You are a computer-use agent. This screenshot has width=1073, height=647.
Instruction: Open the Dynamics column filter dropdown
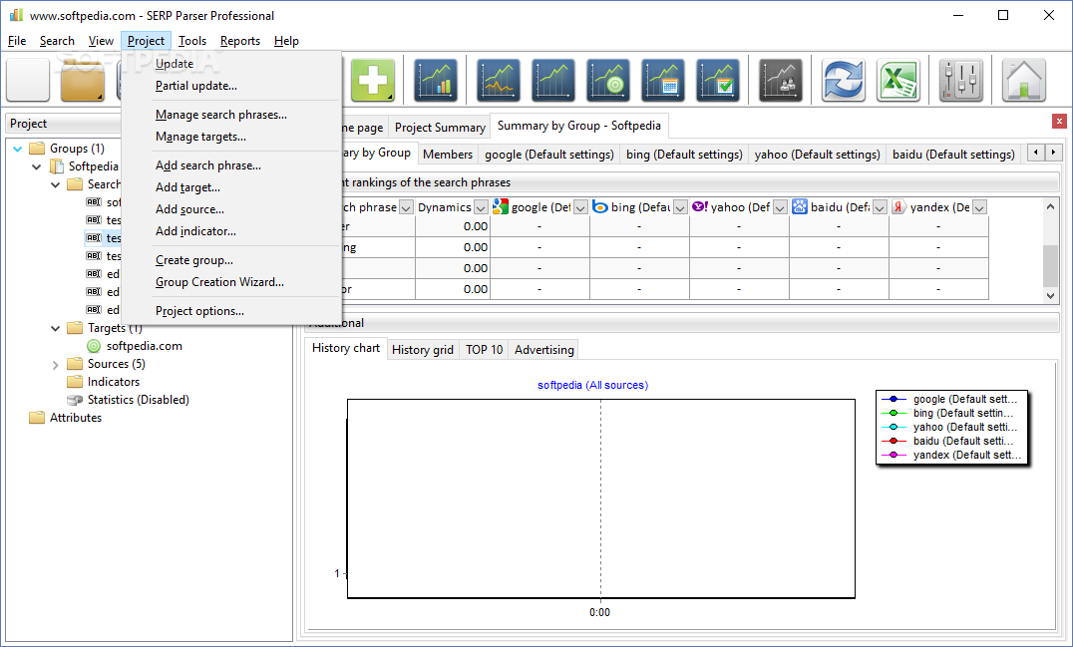[481, 207]
